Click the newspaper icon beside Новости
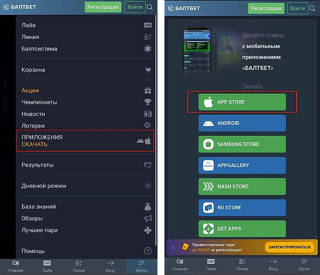The image size is (320, 275). (148, 114)
